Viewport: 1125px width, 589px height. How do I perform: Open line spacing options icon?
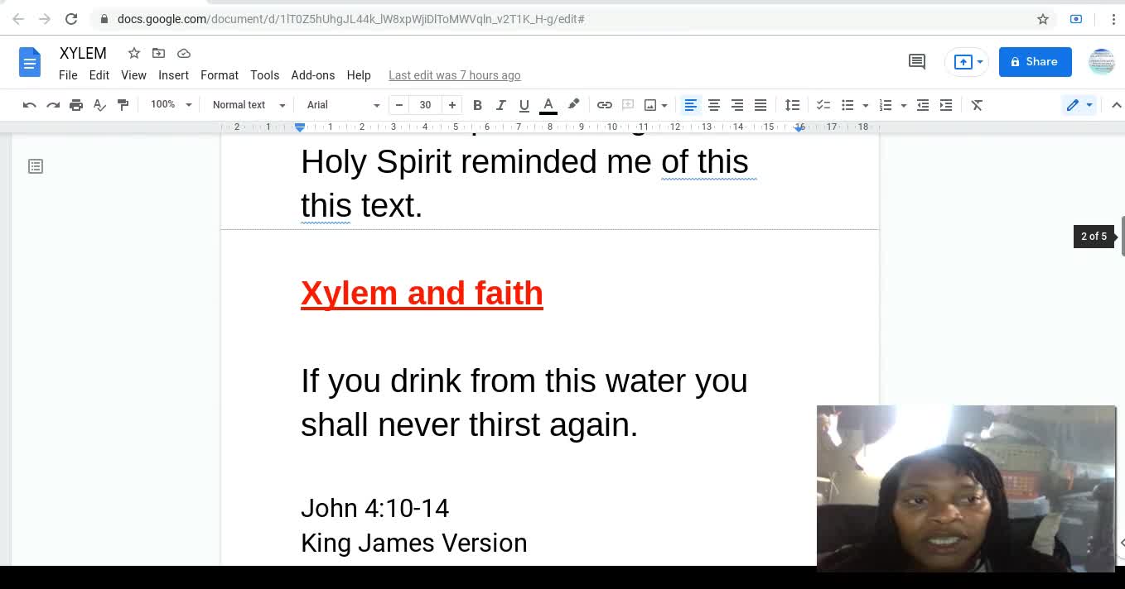tap(793, 105)
